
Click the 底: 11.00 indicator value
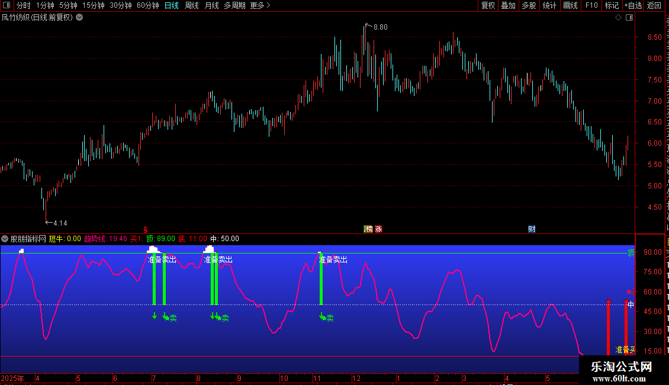(192, 239)
